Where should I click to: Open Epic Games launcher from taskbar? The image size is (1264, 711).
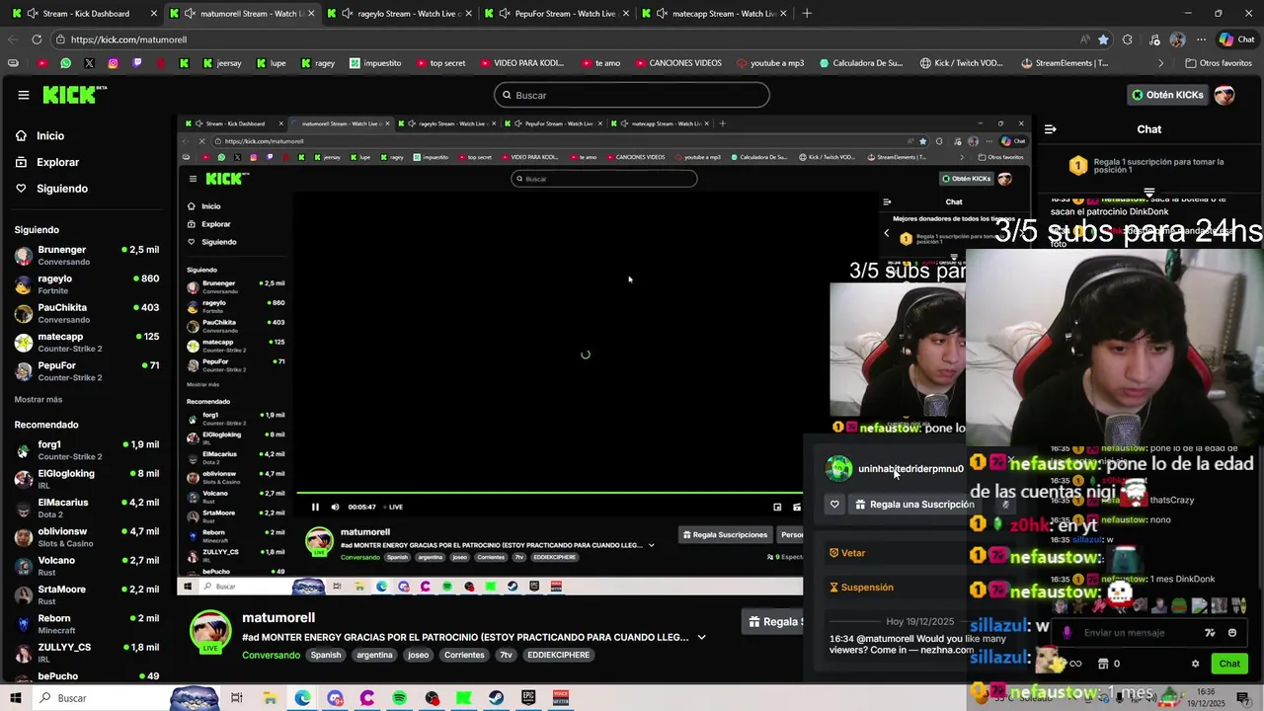pos(528,698)
